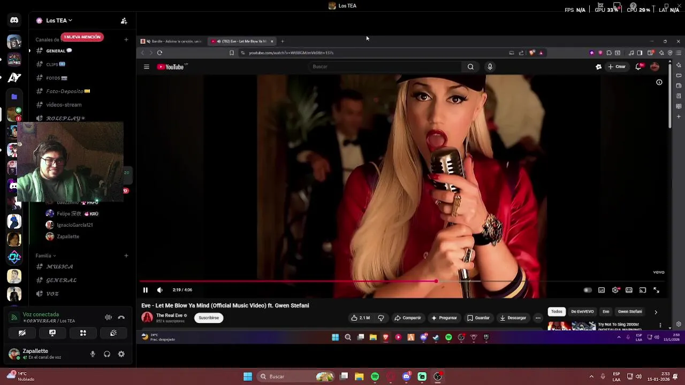Image resolution: width=685 pixels, height=385 pixels.
Task: Open the MUSICA channel in Familia
Action: [59, 266]
